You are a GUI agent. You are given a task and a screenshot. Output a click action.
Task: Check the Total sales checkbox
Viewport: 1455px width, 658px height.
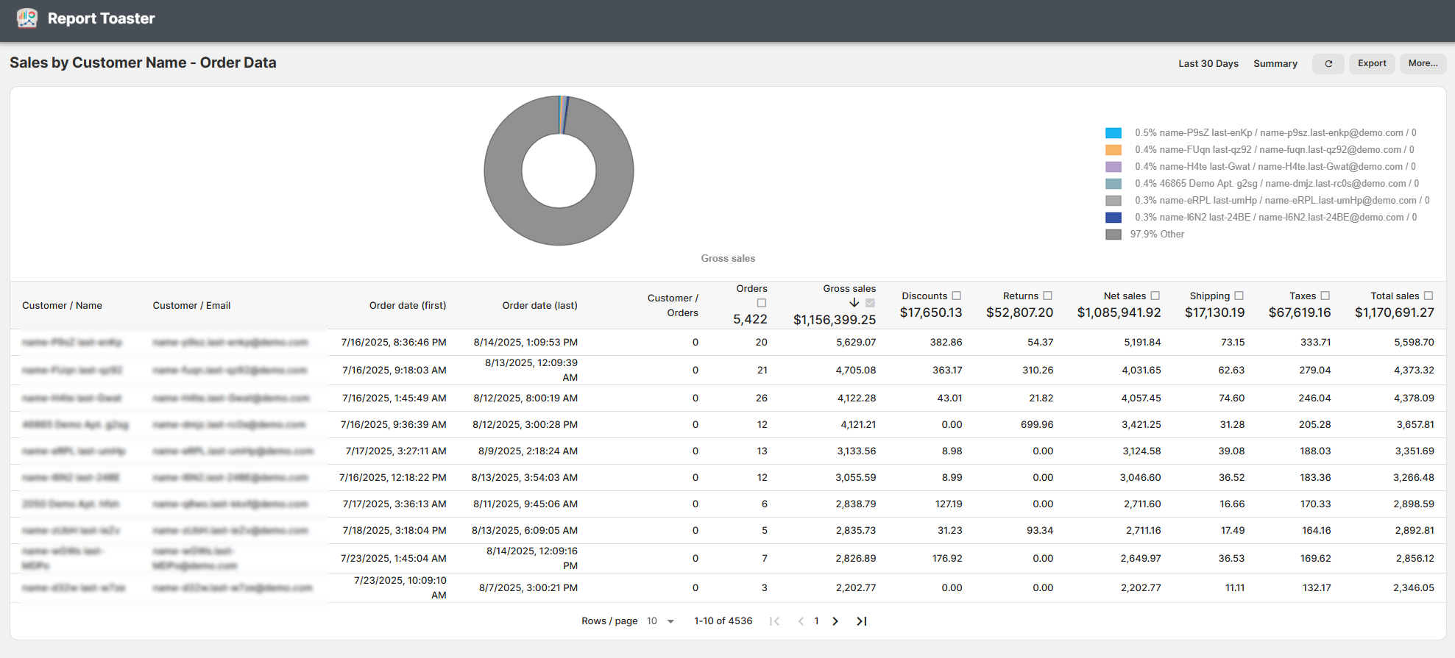point(1428,296)
